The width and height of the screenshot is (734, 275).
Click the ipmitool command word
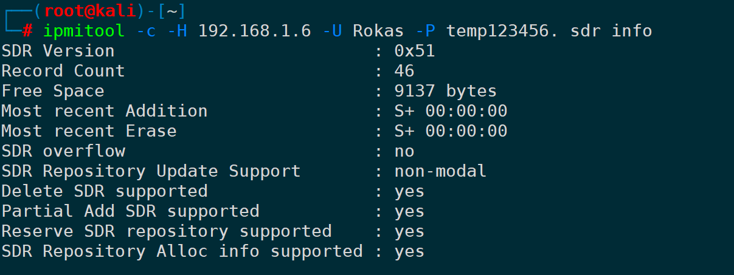(84, 30)
